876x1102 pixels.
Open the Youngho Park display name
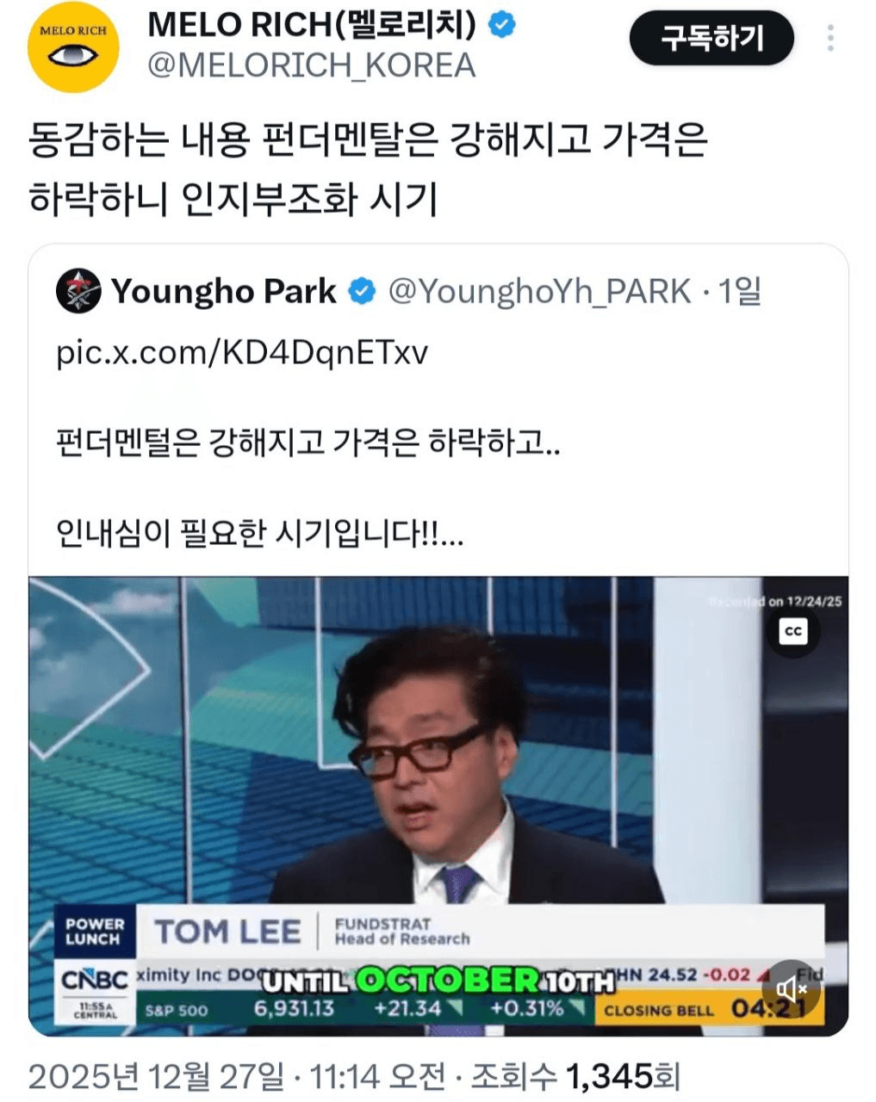223,292
